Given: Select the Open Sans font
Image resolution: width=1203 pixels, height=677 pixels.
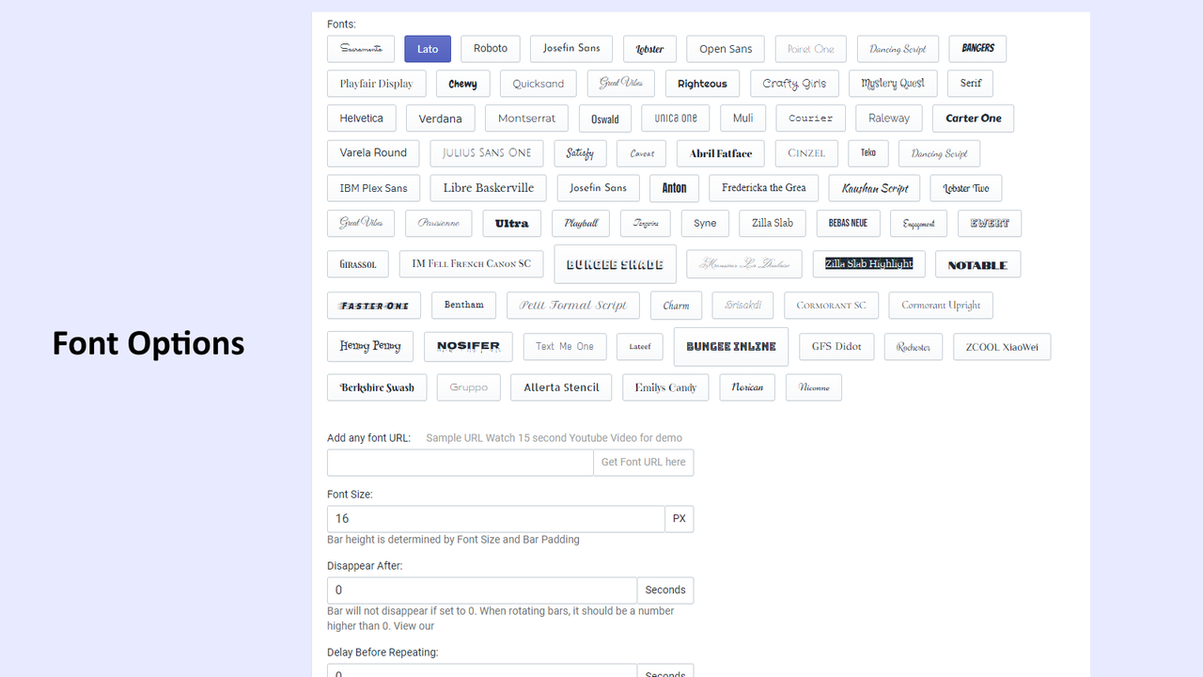Looking at the screenshot, I should [x=725, y=48].
